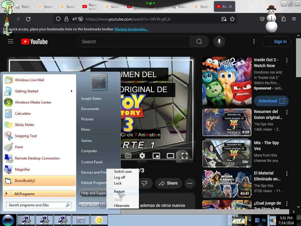The width and height of the screenshot is (301, 226).
Task: Click Download on Inside Out 2 ad
Action: click(x=271, y=101)
